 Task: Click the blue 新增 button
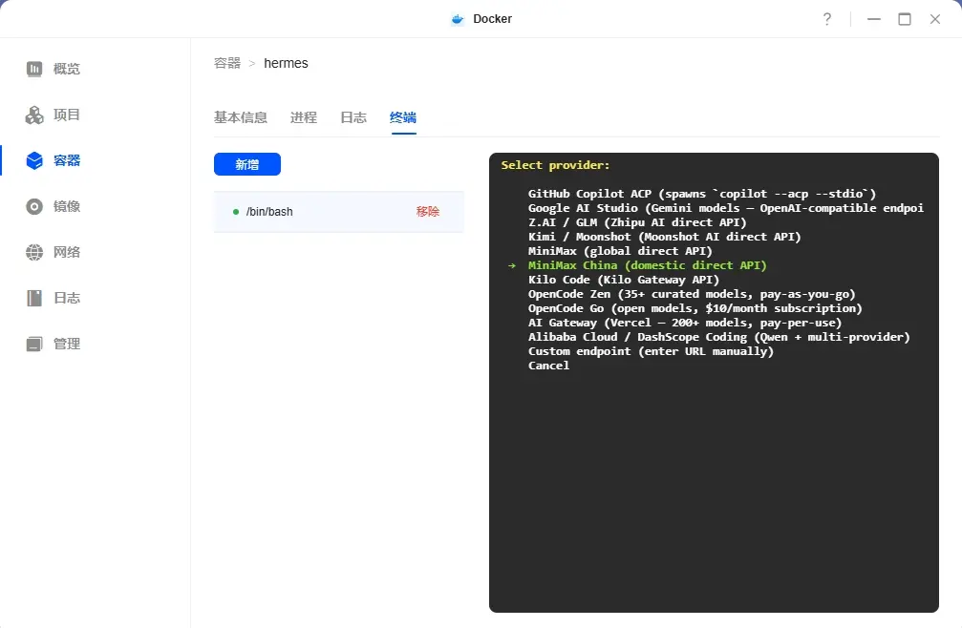pos(247,164)
